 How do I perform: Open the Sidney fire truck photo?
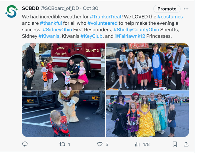[64, 66]
